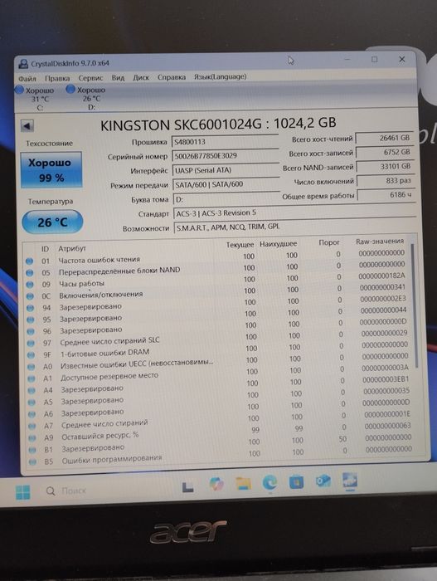Click status dot of attribute 05
Image resolution: width=437 pixels, height=581 pixels.
pos(30,273)
